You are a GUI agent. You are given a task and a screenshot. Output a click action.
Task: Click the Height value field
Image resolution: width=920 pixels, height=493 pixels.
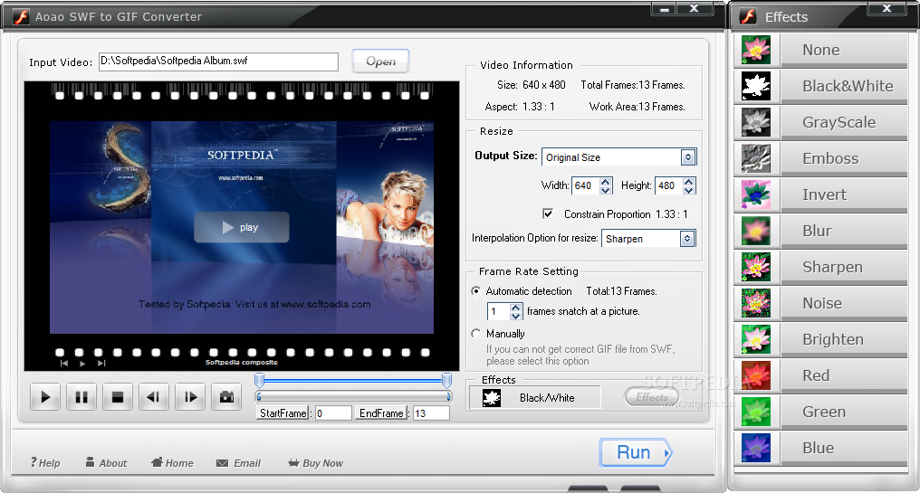pyautogui.click(x=669, y=185)
